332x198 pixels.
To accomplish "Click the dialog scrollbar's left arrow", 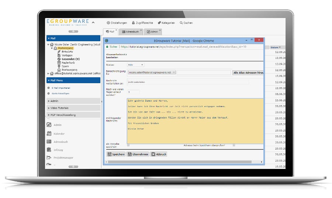I will (106, 162).
